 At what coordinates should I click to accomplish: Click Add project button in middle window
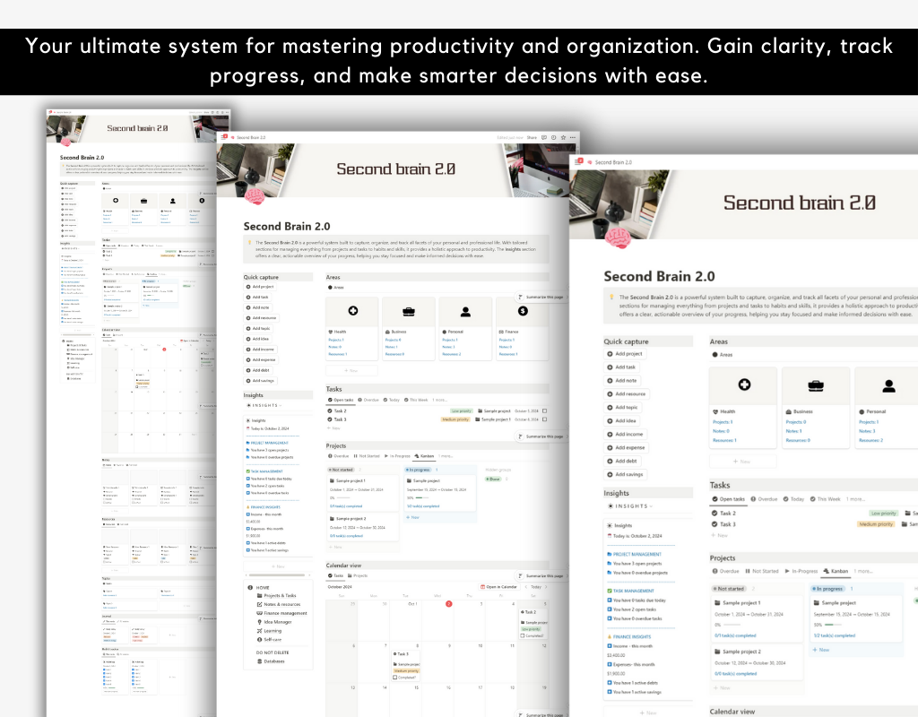click(260, 287)
